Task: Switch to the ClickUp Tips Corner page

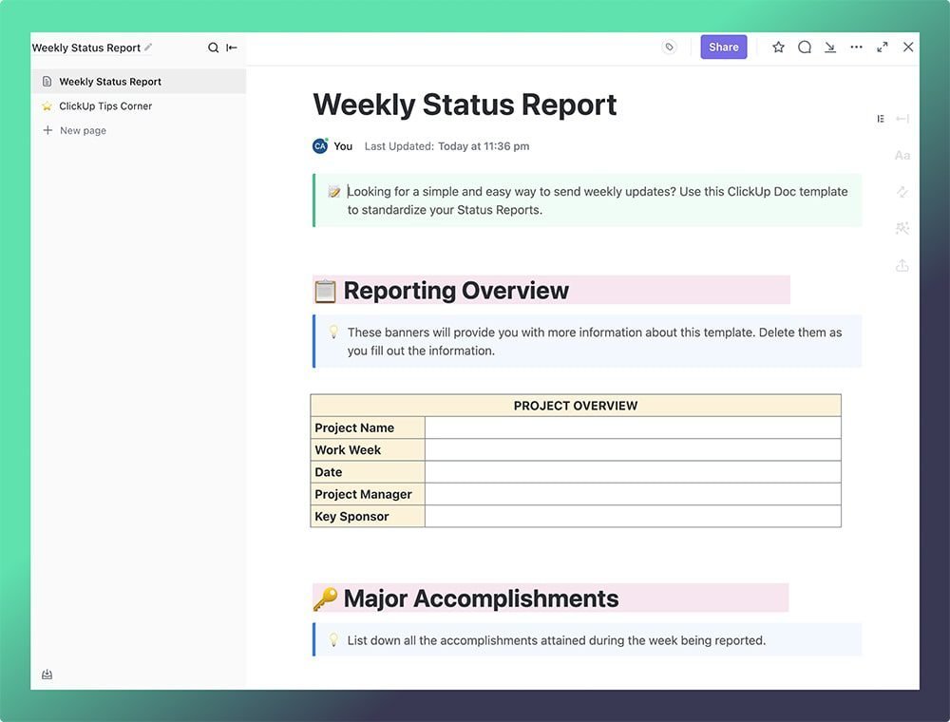Action: (x=104, y=105)
